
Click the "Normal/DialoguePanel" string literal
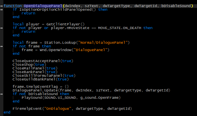pos(103,43)
